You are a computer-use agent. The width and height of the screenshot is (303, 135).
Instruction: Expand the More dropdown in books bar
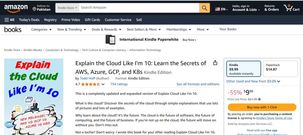[x=203, y=29]
